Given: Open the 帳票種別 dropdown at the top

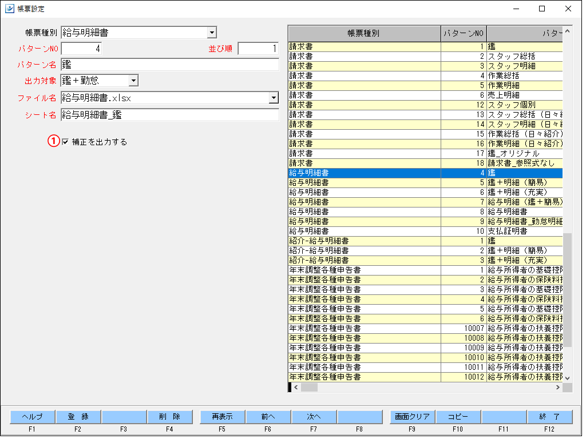Looking at the screenshot, I should (x=212, y=33).
